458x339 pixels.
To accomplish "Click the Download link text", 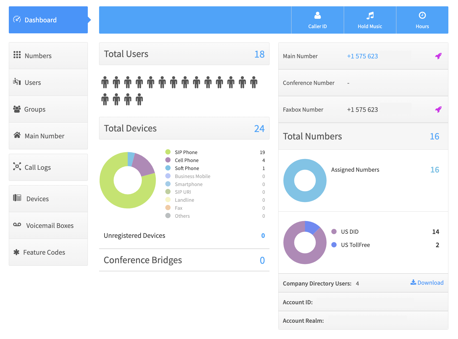I will [430, 283].
